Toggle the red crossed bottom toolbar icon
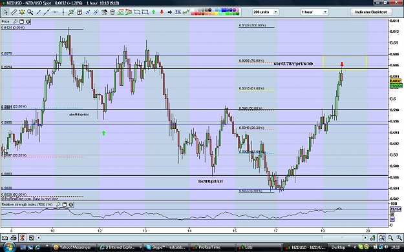Viewport: 404px width, 252px height. pyautogui.click(x=23, y=238)
